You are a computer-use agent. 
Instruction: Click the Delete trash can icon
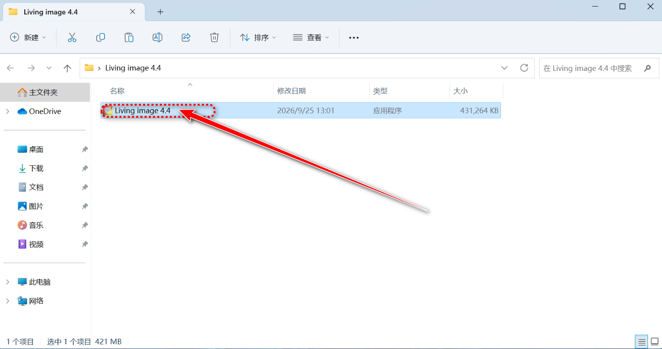[x=214, y=37]
